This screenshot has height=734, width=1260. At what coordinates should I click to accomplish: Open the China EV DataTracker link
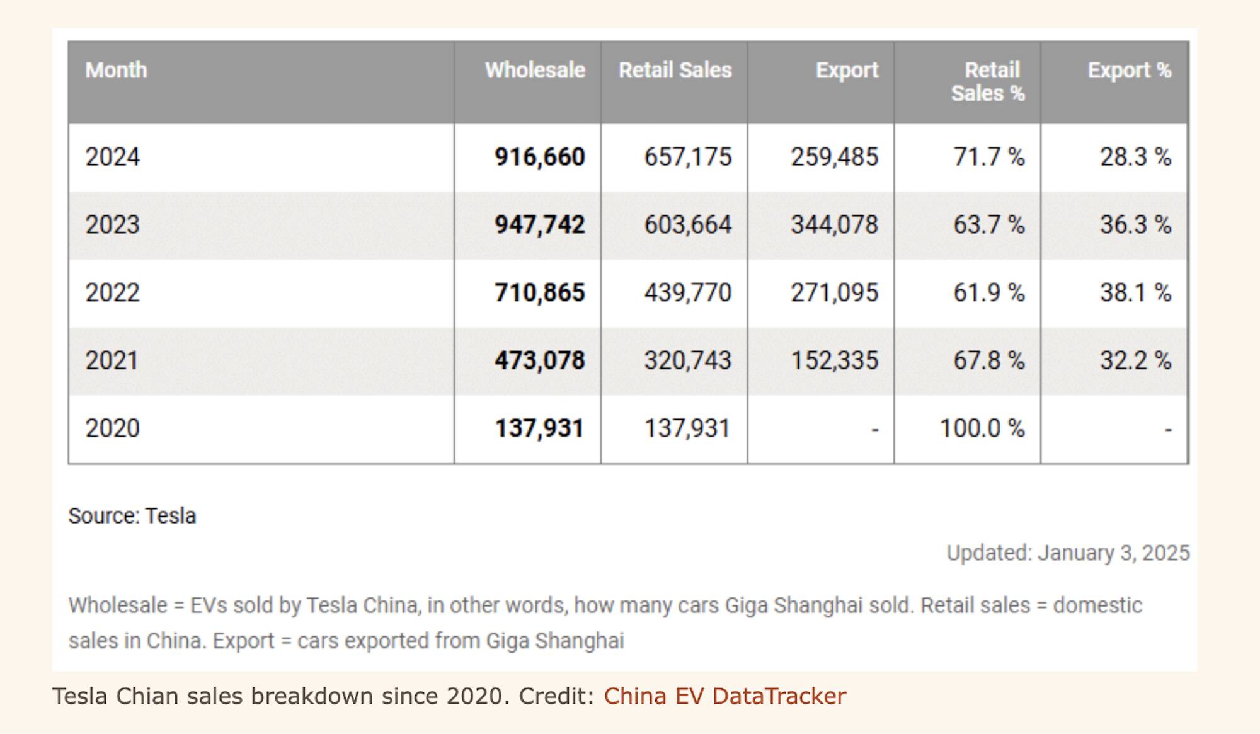click(x=724, y=696)
